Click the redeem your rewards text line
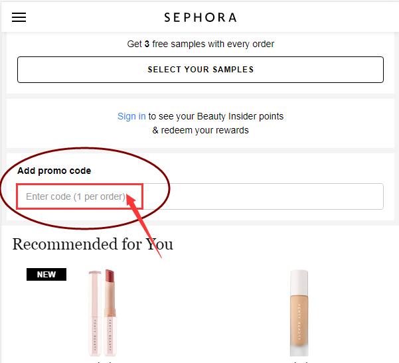This screenshot has height=363, width=399. pyautogui.click(x=200, y=130)
